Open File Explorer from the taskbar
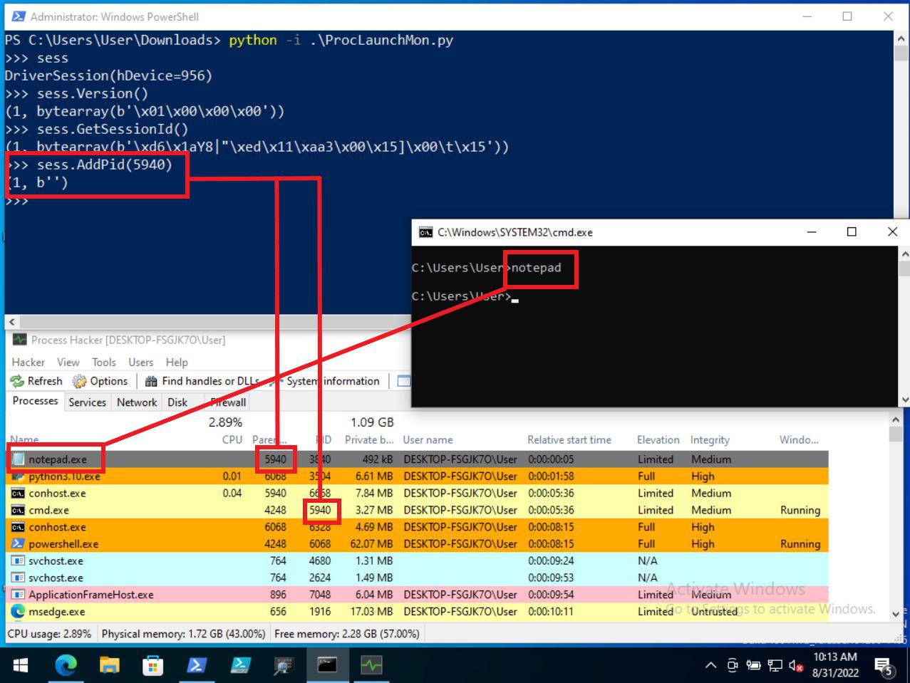Screen dimensions: 910x683 coord(109,665)
